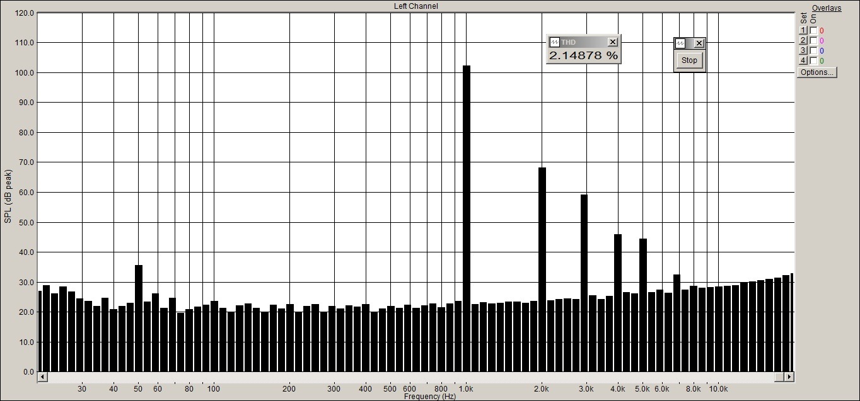860x401 pixels.
Task: Close the THD readout window
Action: click(612, 42)
